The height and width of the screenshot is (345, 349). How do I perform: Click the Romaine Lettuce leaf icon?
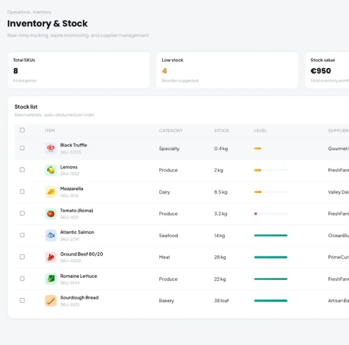[x=51, y=279]
